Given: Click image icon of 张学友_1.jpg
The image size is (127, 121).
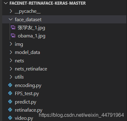Looking at the screenshot, I should click(13, 27).
